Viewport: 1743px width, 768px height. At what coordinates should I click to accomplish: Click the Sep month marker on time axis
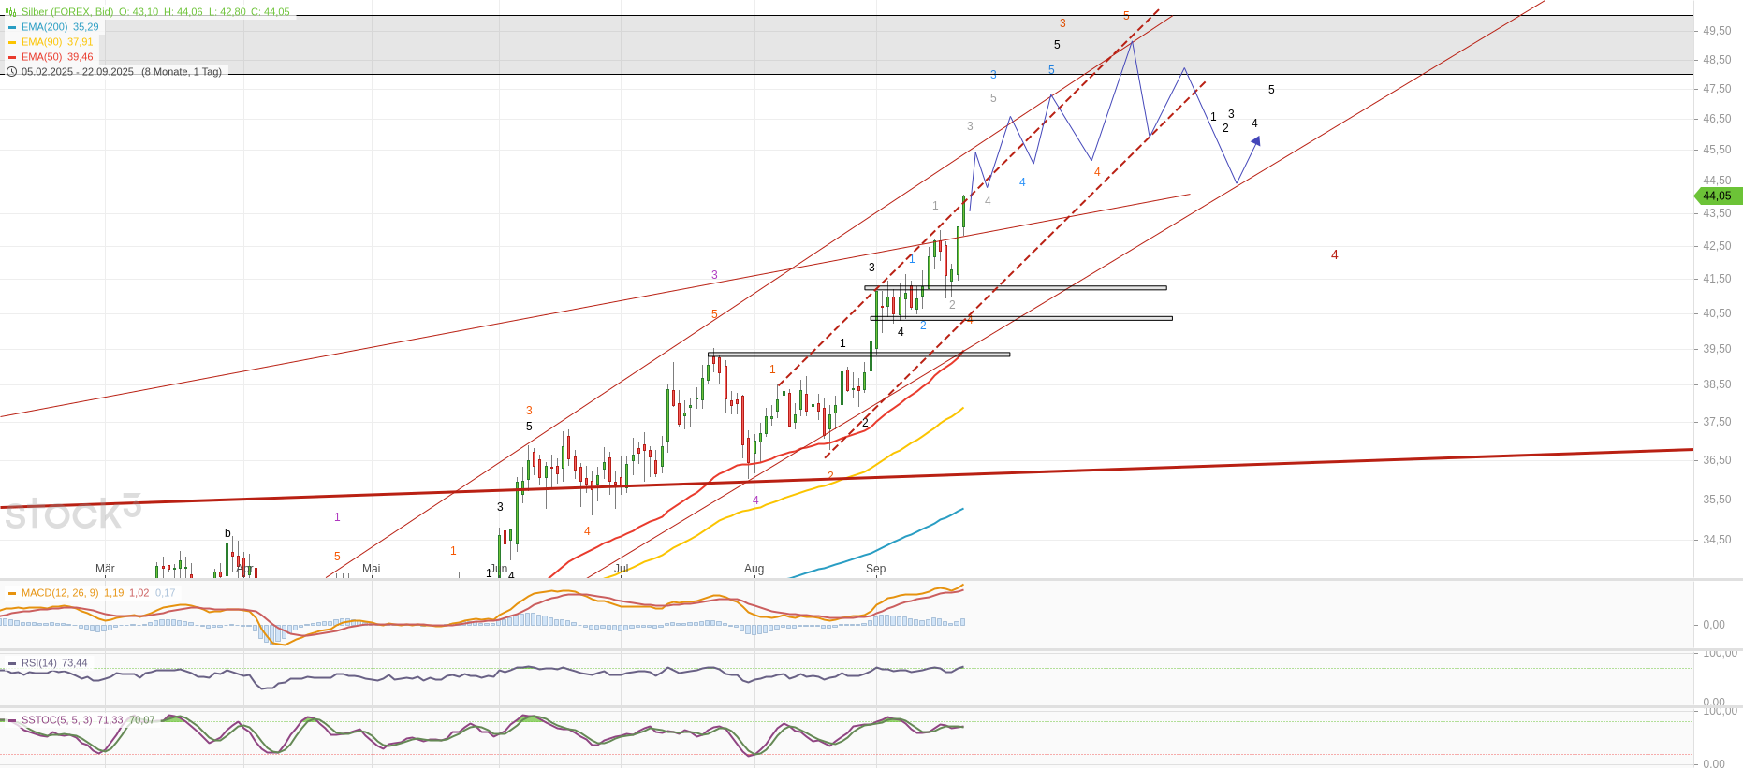[x=875, y=569]
